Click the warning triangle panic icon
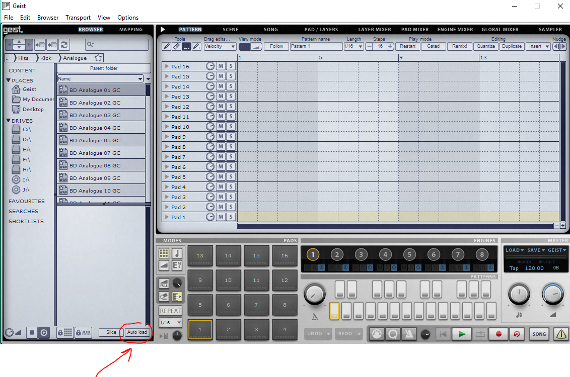The width and height of the screenshot is (570, 377). click(561, 334)
